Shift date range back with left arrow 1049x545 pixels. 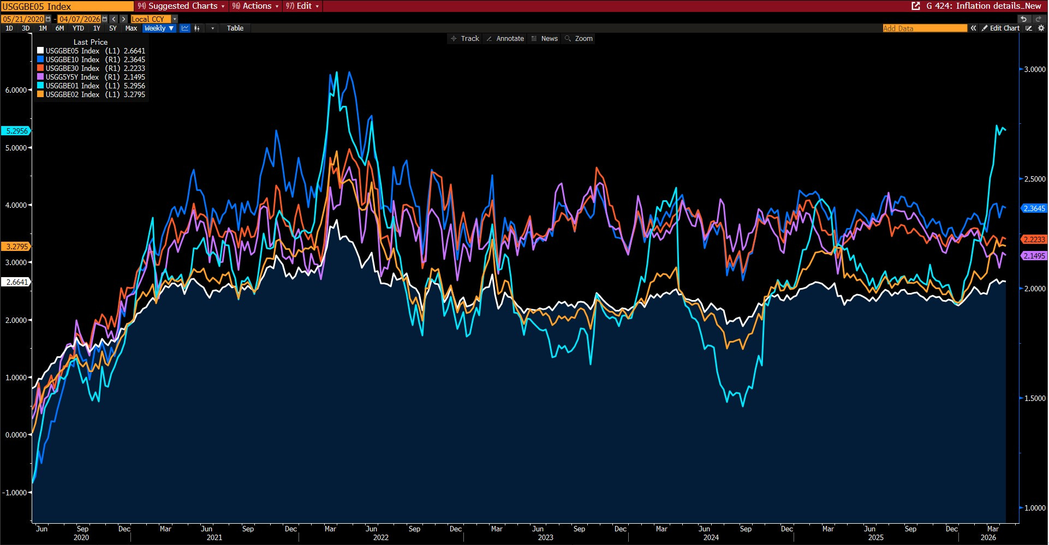114,19
